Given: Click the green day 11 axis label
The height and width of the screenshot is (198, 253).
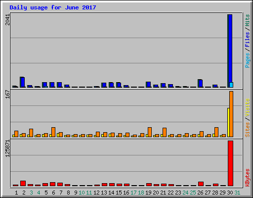Looking at the screenshot, I should [x=89, y=193].
